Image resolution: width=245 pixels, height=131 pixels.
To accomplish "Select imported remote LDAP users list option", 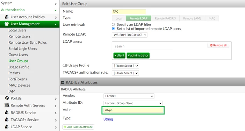I will point(113,29).
